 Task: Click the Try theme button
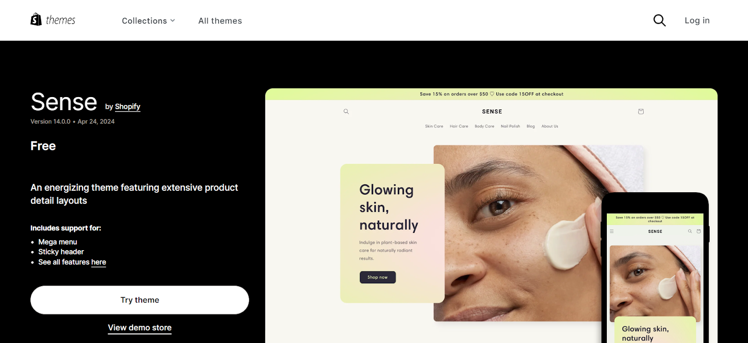point(140,300)
